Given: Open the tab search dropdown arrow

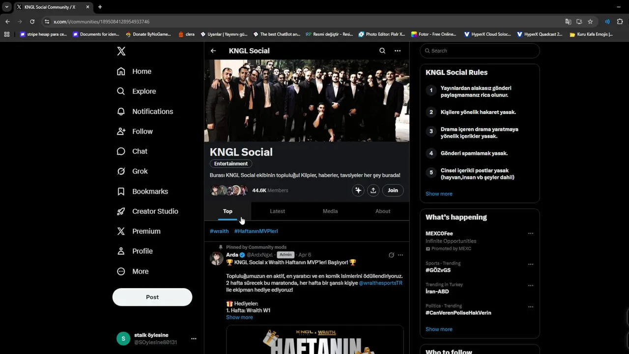Looking at the screenshot, I should (x=6, y=7).
